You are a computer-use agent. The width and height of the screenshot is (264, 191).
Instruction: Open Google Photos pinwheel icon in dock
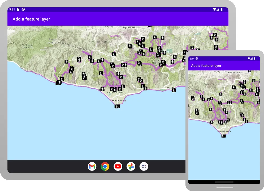pos(131,167)
